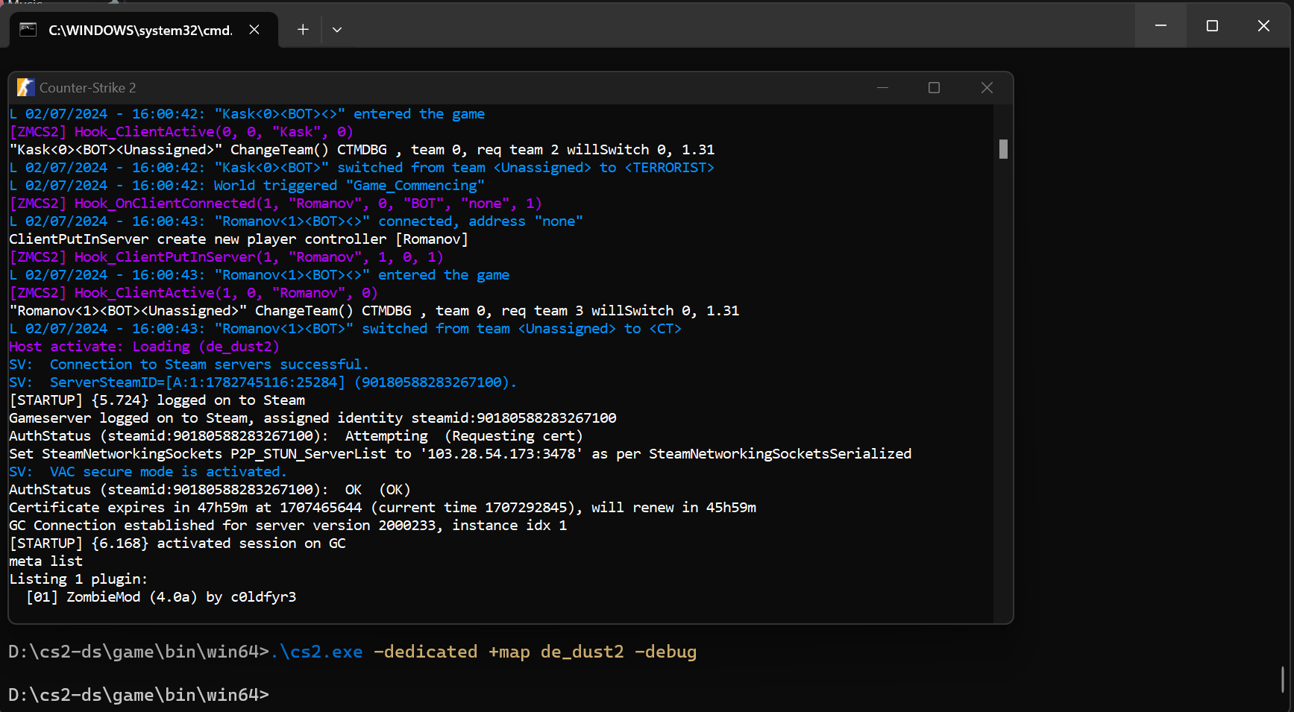Screen dimensions: 1294x712
Task: Click 'ClientPutInServer create new player controller' line
Action: [239, 239]
